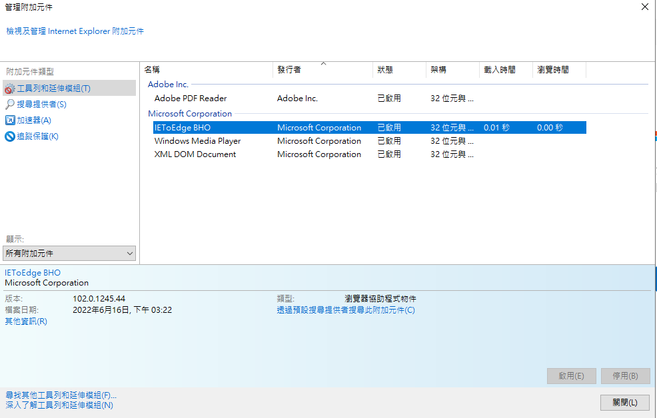Click the 瀏覽器協助程式物件 type value
Screen dimensions: 657x418
[380, 299]
